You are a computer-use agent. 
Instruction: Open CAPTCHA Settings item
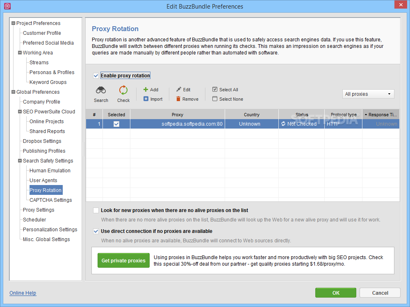(x=50, y=200)
